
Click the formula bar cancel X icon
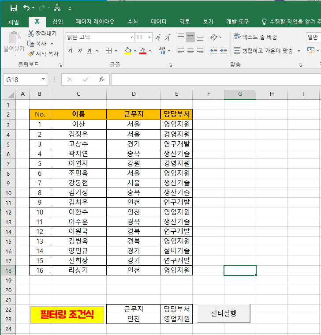[70, 79]
